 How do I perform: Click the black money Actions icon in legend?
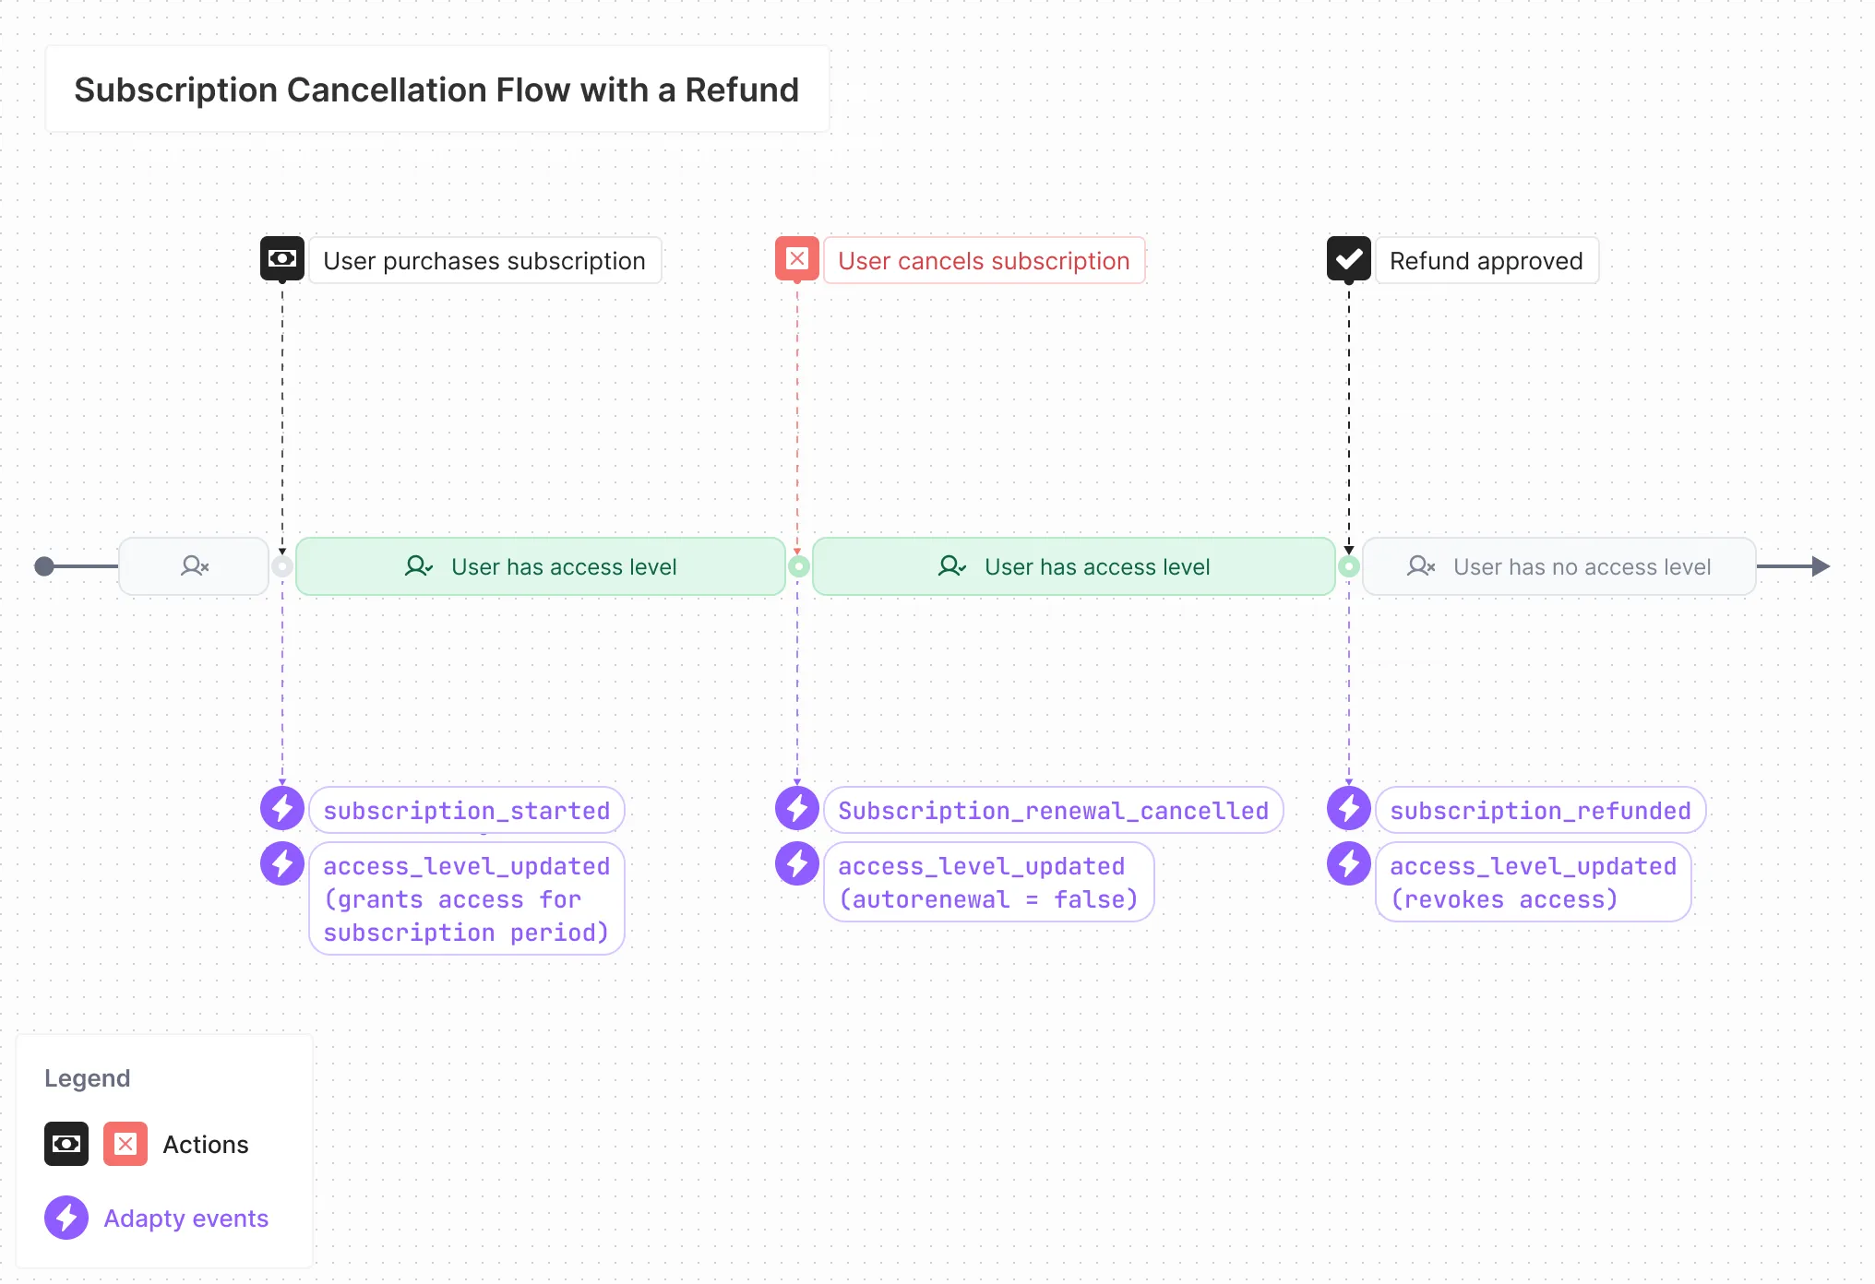66,1144
